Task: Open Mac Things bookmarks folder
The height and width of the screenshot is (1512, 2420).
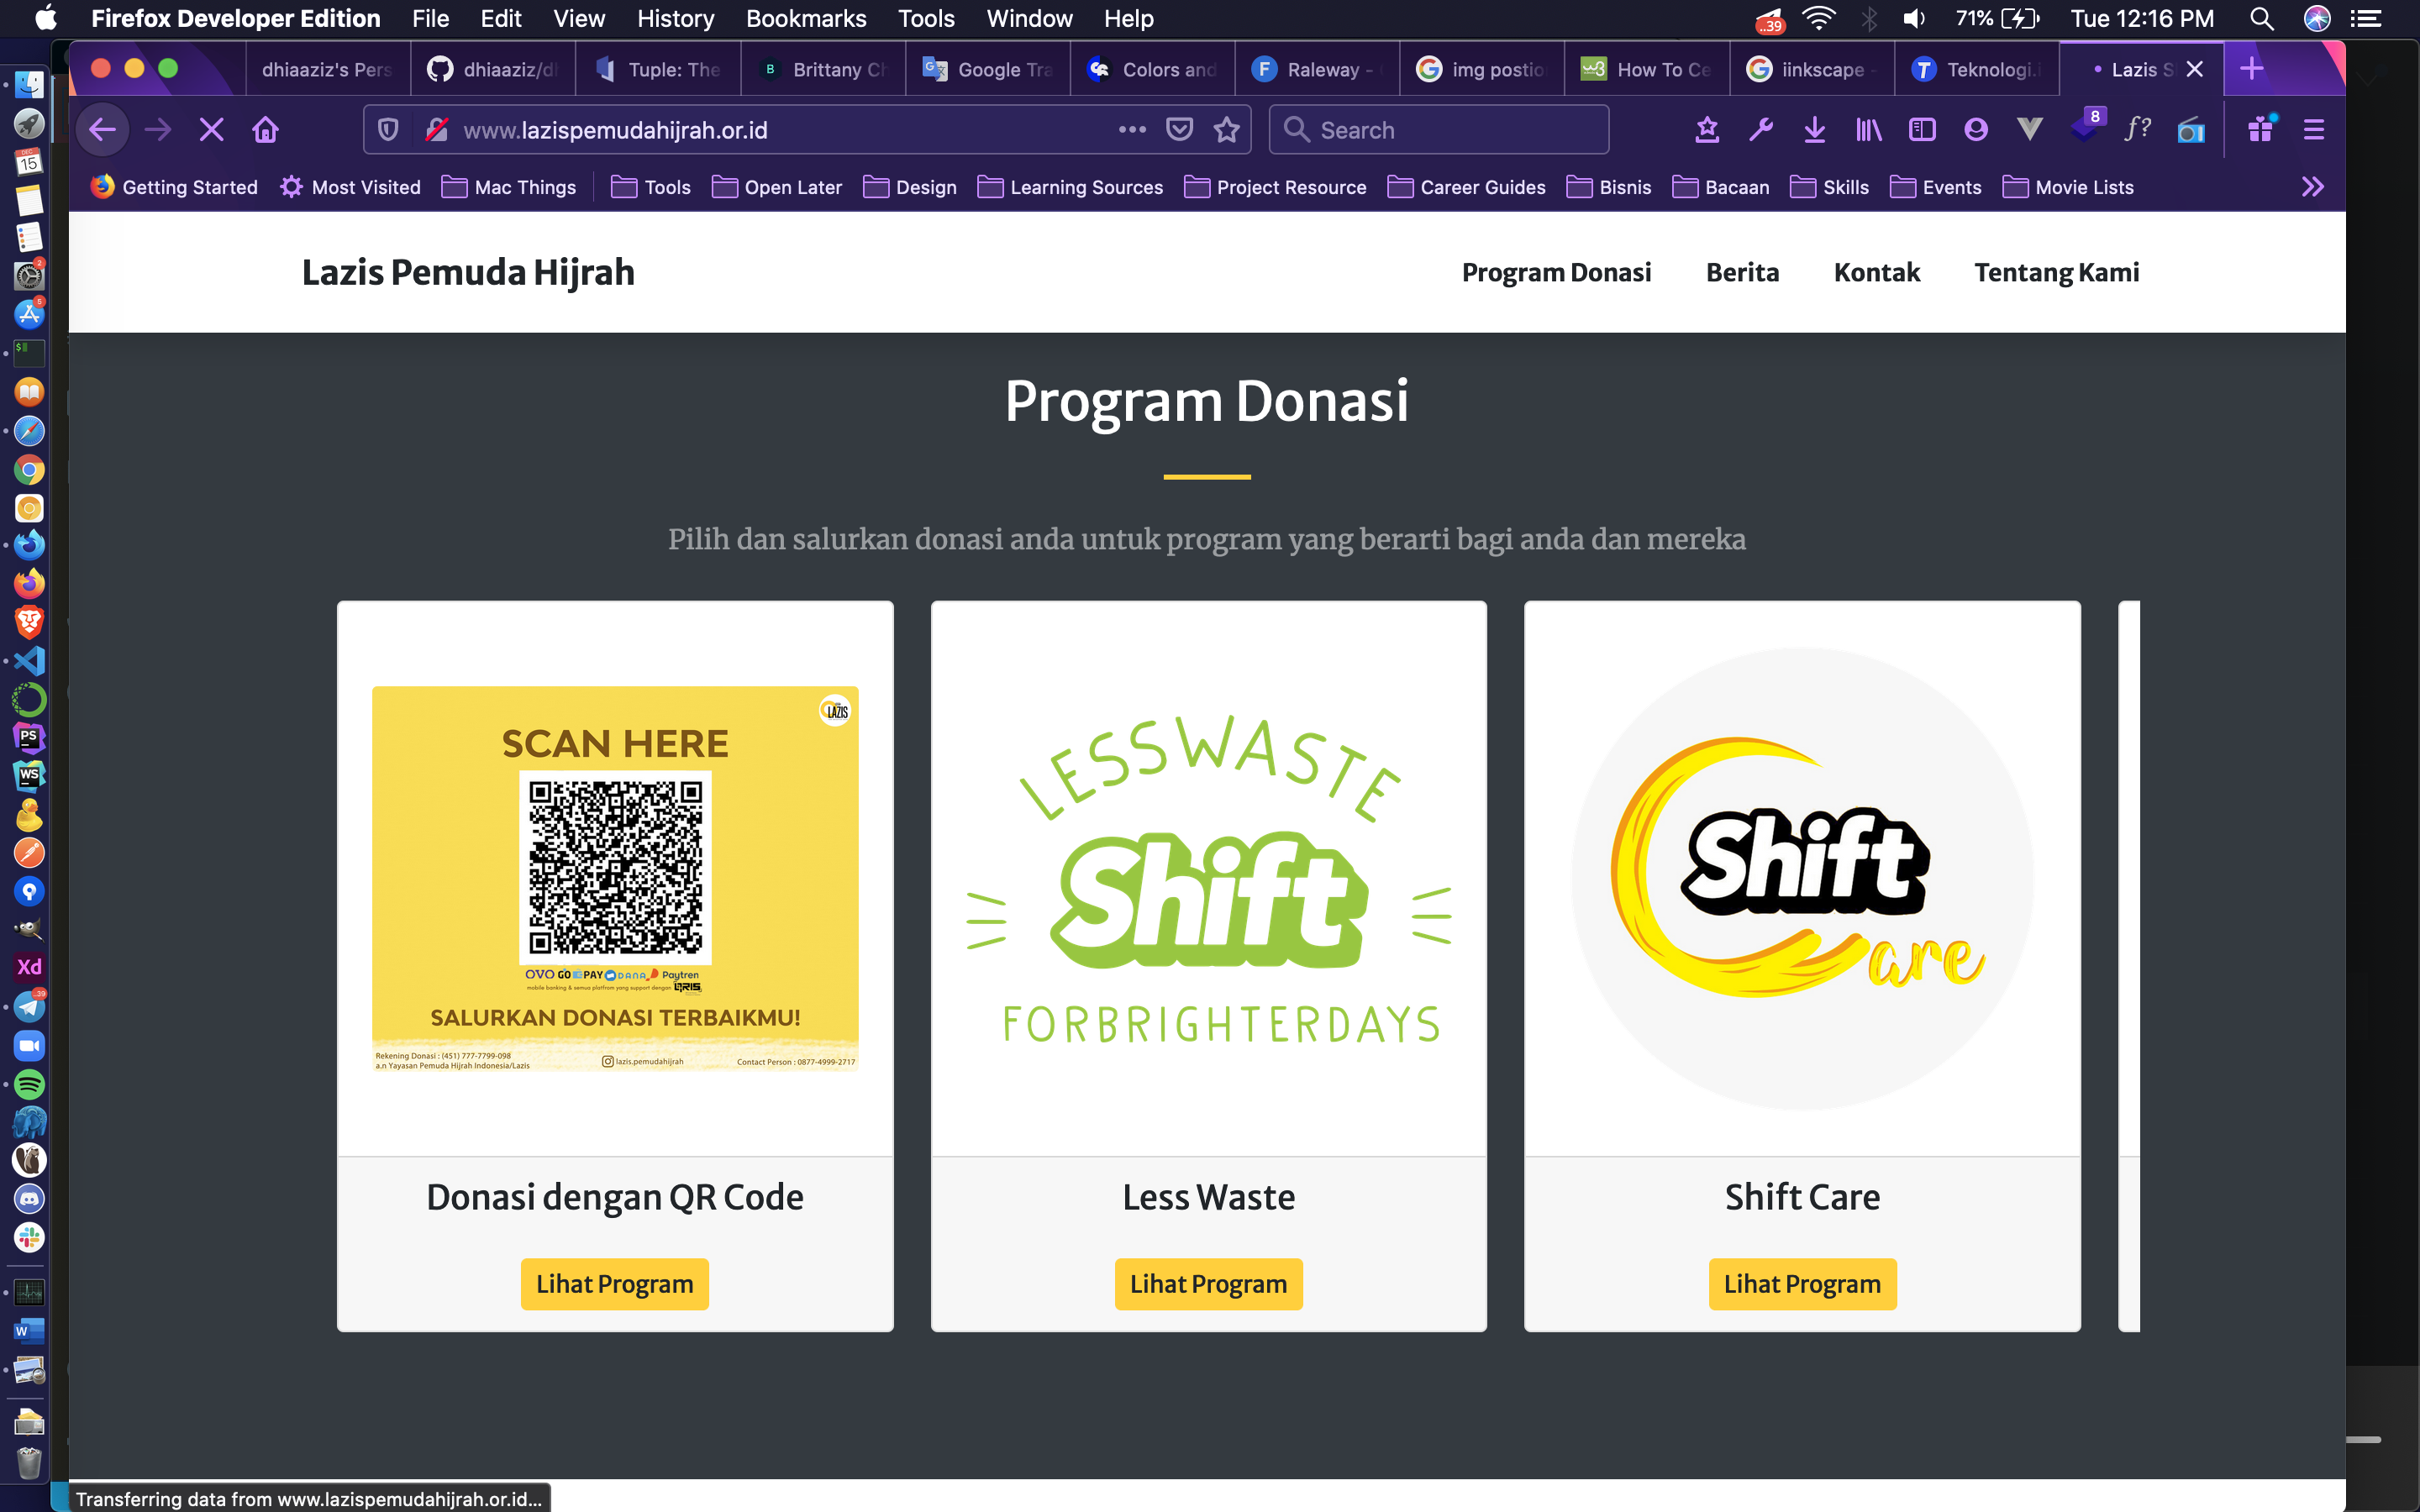Action: click(509, 187)
